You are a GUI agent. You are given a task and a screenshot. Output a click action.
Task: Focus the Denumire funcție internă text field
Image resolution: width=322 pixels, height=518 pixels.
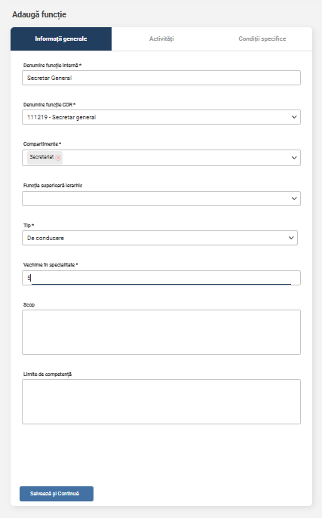coord(161,78)
